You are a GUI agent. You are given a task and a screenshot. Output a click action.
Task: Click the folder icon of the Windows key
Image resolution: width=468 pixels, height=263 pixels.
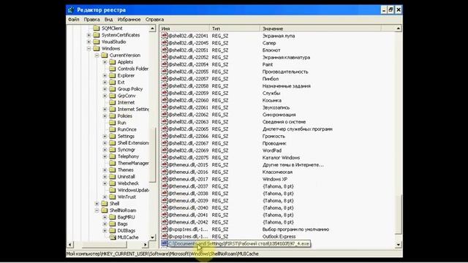[96, 48]
